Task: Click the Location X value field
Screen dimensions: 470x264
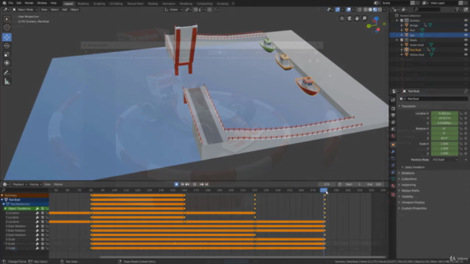Action: point(444,114)
